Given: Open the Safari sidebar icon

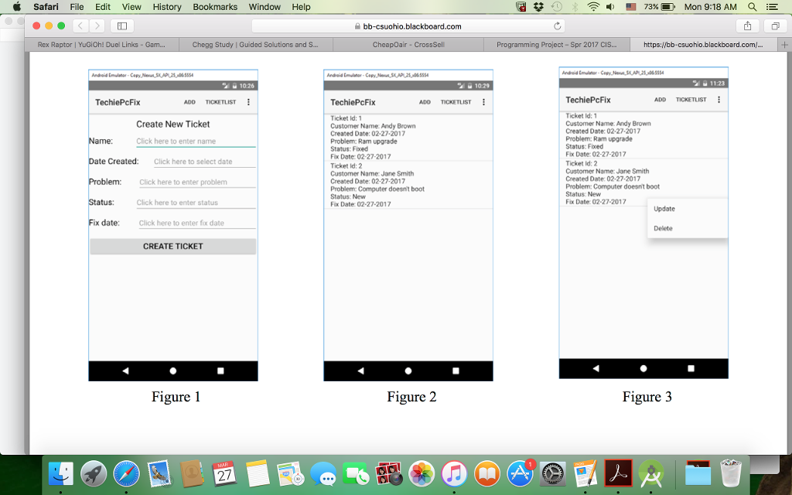Looking at the screenshot, I should click(x=121, y=25).
